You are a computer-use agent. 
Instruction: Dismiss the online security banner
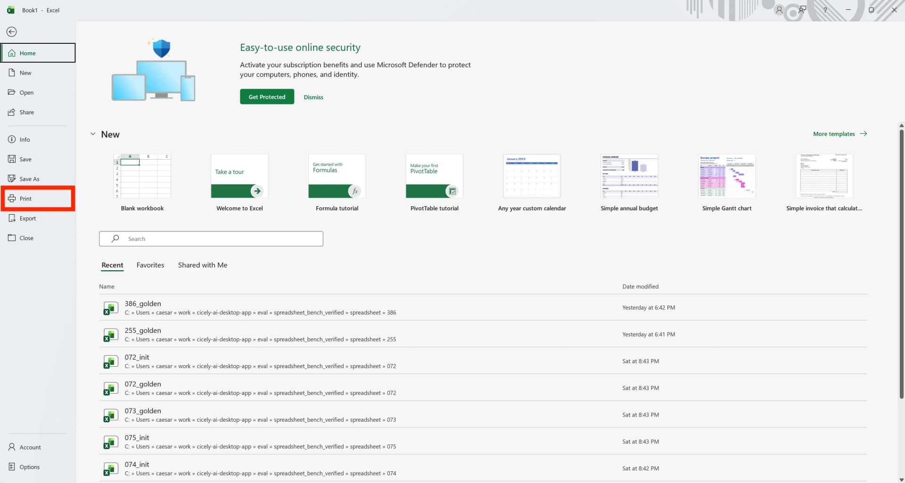tap(313, 97)
